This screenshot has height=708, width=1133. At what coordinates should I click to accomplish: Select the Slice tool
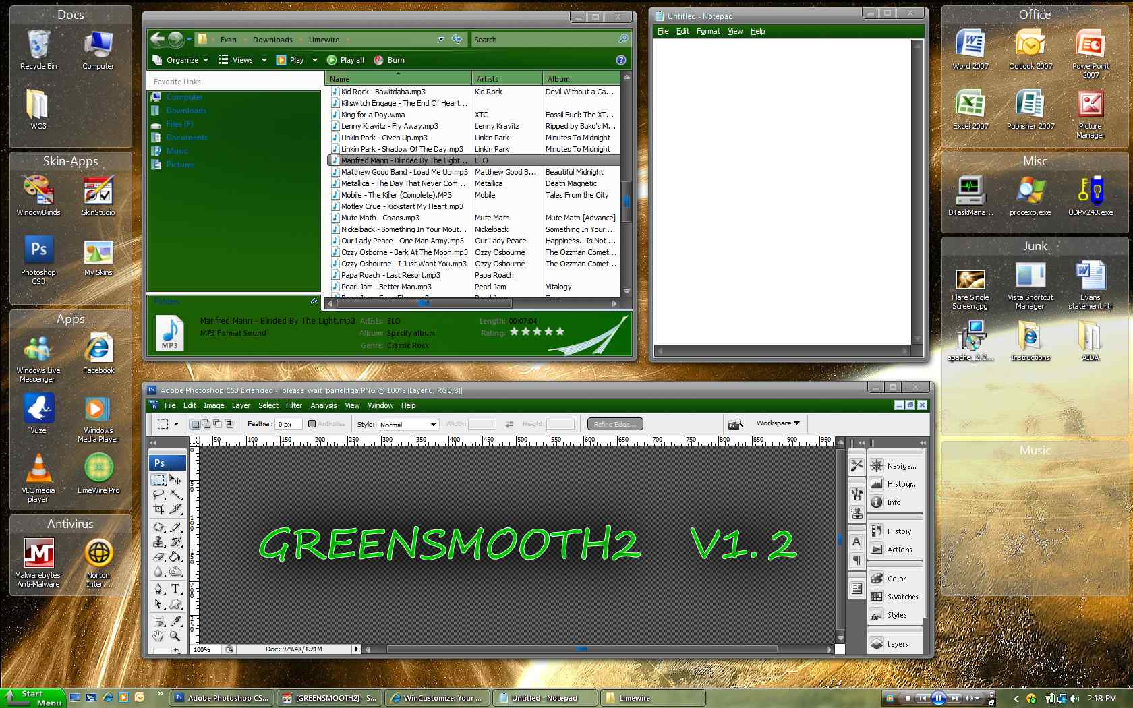(x=175, y=508)
